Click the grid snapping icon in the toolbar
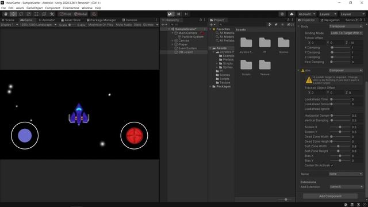 pyautogui.click(x=94, y=14)
